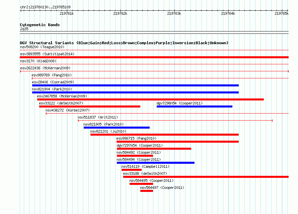The image size is (298, 214).
Task: Open the esv3893555 (Suktitipat2014) label
Action: click(47, 54)
